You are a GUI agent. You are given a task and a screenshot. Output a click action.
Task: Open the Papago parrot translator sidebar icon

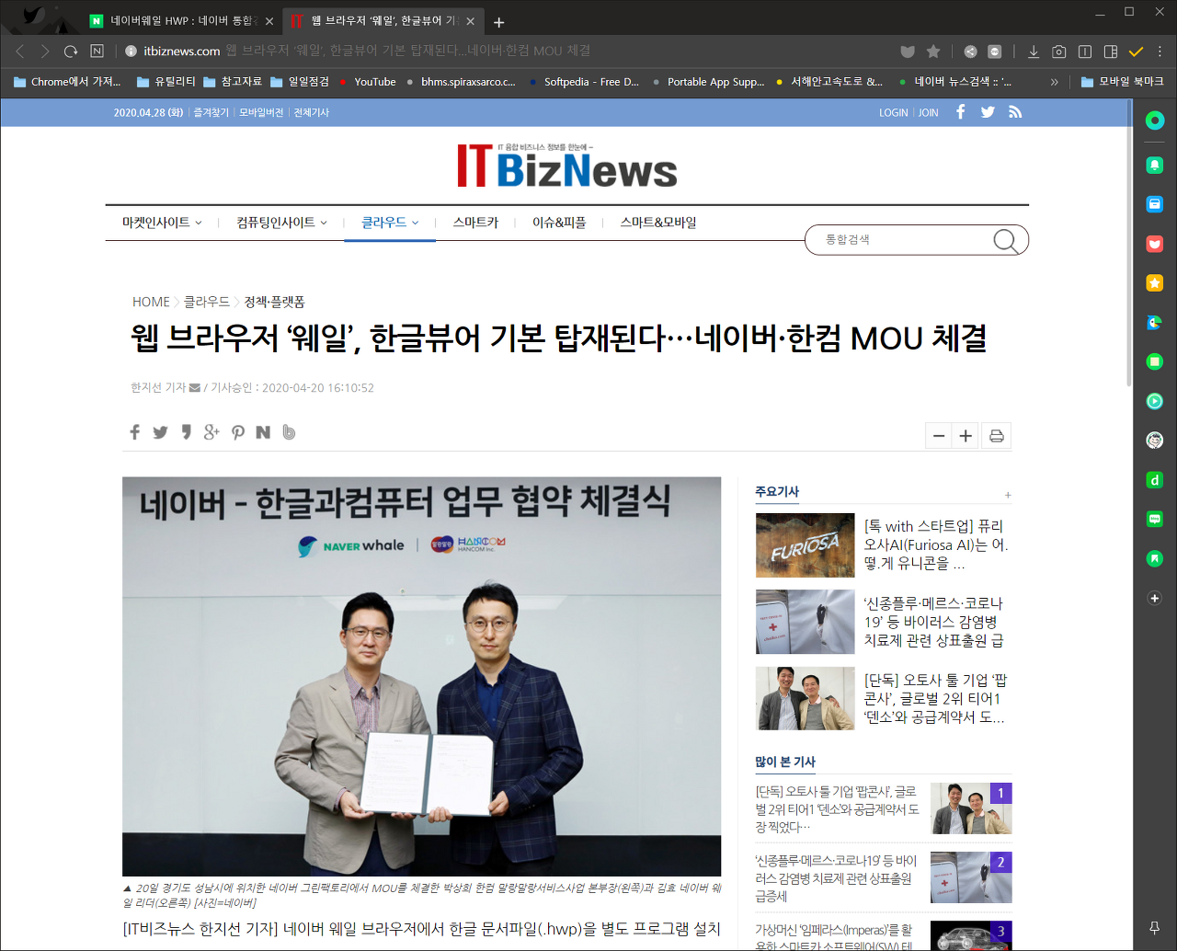(x=1155, y=322)
